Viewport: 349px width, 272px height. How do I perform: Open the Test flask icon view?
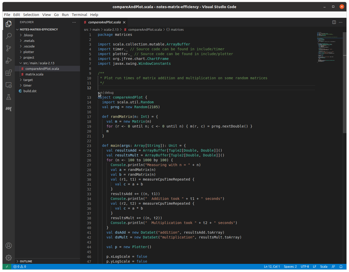pyautogui.click(x=9, y=97)
